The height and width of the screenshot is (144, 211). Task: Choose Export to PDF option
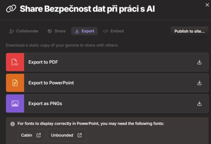tap(107, 62)
